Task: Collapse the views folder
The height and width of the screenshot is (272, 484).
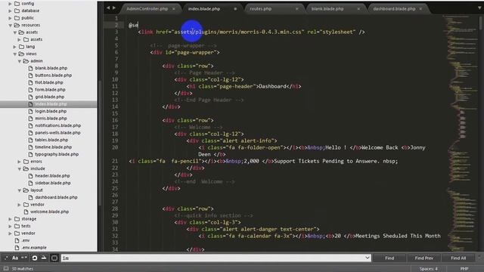Action: [x=15, y=54]
